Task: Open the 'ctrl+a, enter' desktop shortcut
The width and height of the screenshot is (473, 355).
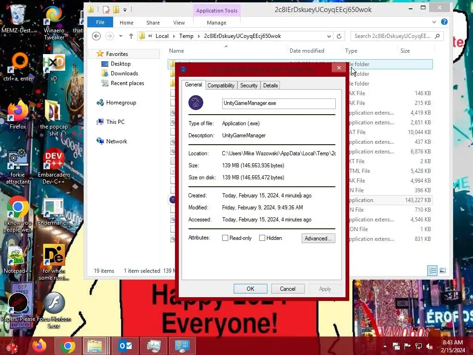Action: coord(18,67)
